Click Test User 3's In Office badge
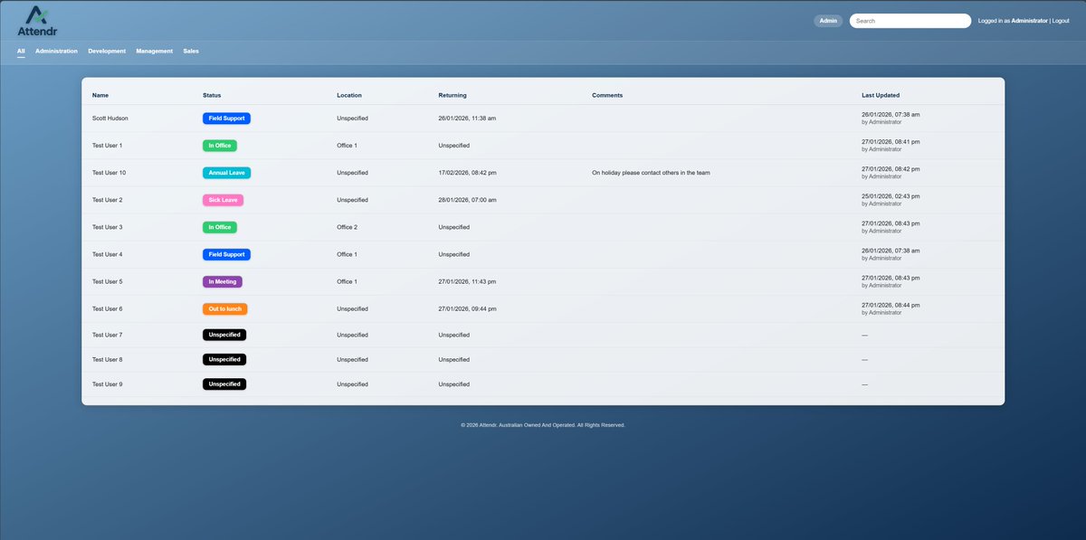This screenshot has width=1086, height=540. click(x=220, y=227)
